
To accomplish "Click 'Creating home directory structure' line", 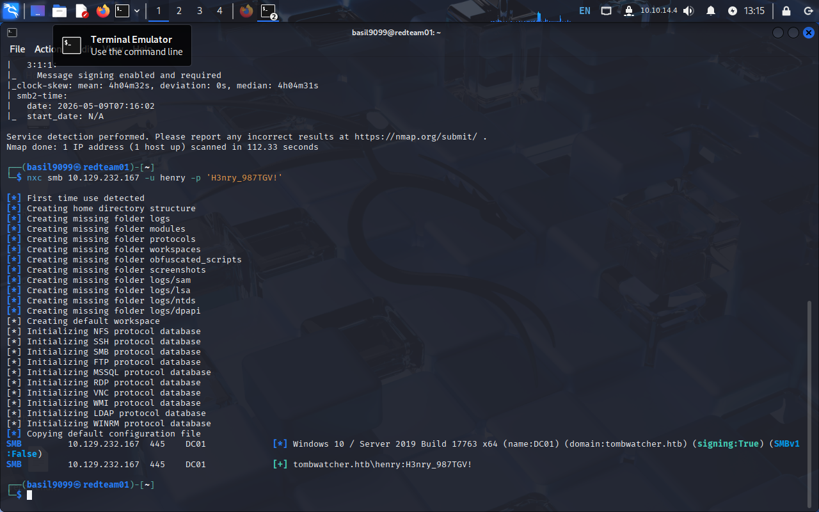I will 101,209.
